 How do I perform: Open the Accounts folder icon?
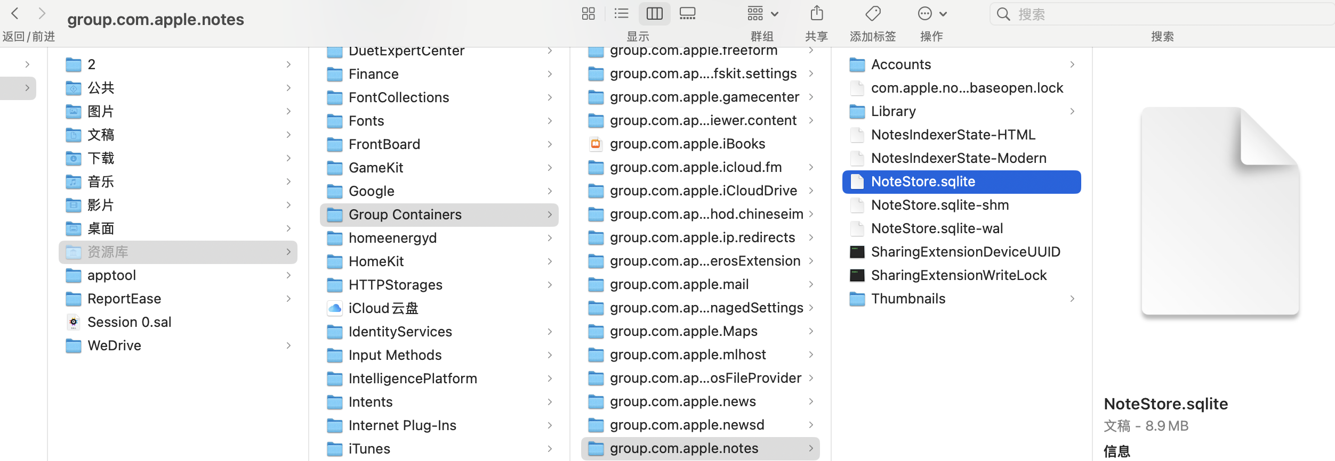pos(857,64)
